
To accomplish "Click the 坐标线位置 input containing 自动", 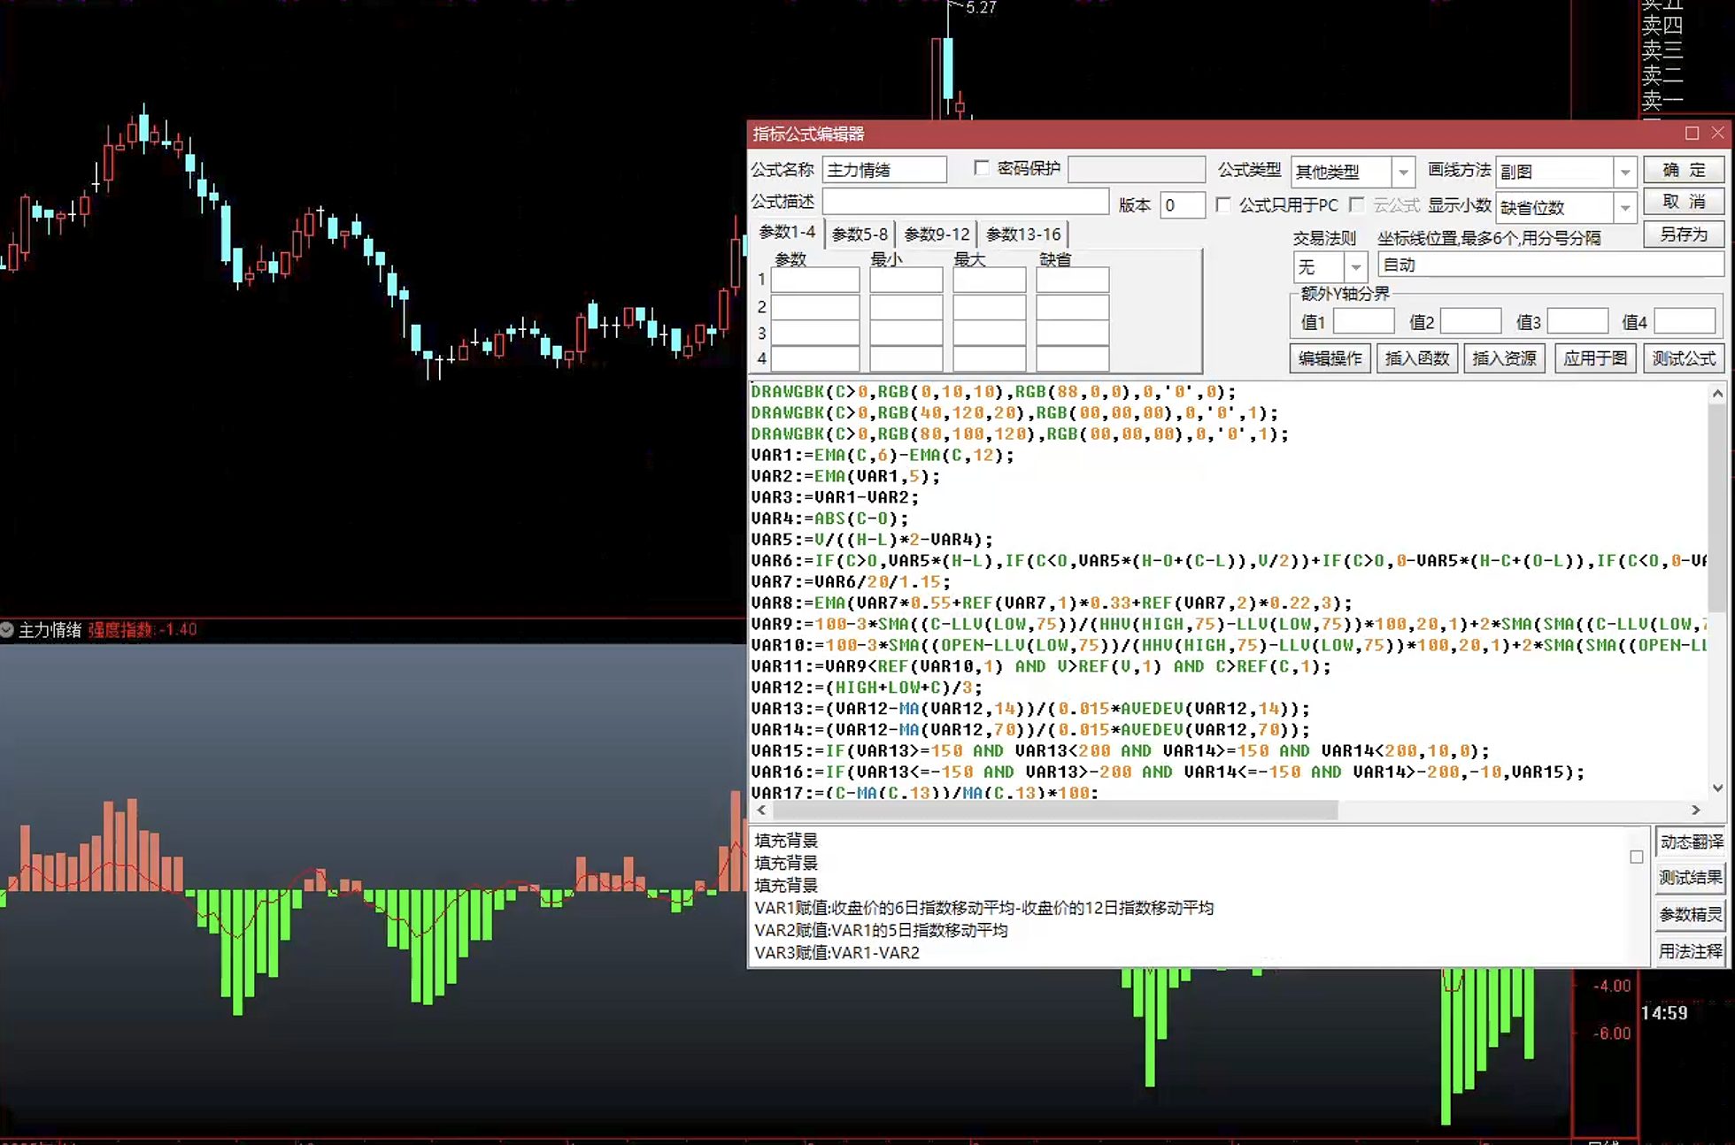I will [x=1551, y=265].
